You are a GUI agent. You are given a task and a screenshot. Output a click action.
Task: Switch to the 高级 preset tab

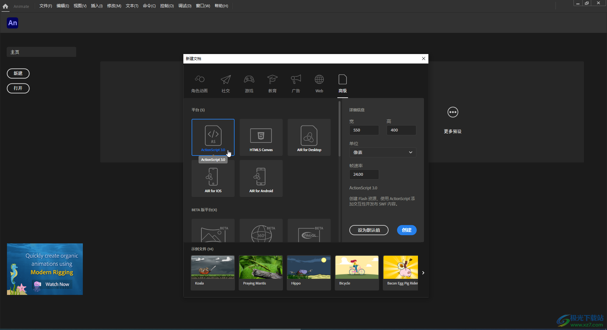(343, 84)
